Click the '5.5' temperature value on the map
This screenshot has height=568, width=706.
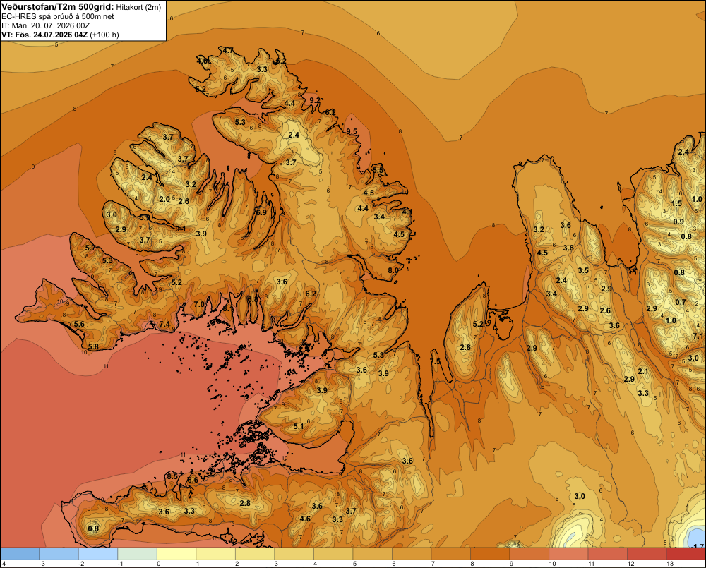pyautogui.click(x=378, y=170)
